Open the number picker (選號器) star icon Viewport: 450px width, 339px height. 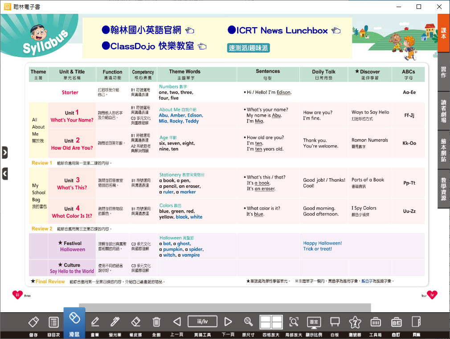tap(355, 323)
